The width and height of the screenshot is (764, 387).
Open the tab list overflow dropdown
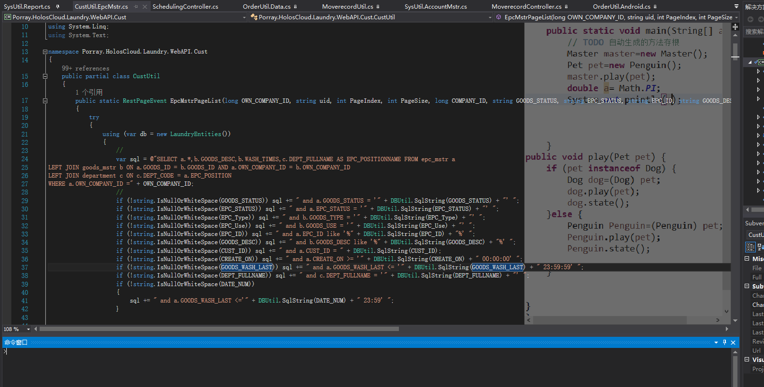pos(736,7)
